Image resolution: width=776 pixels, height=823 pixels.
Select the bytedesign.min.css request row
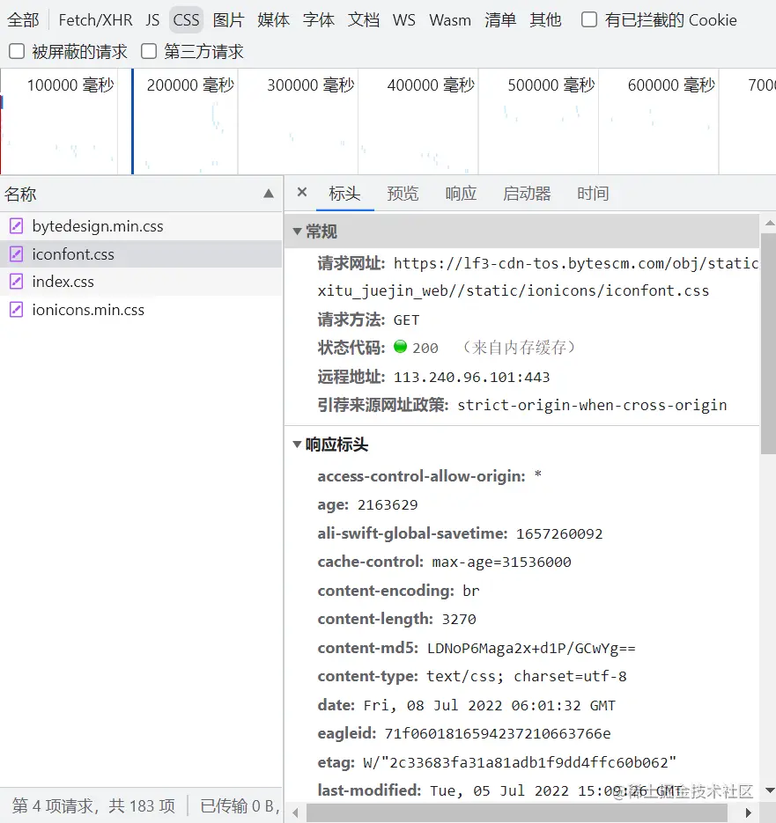(141, 226)
